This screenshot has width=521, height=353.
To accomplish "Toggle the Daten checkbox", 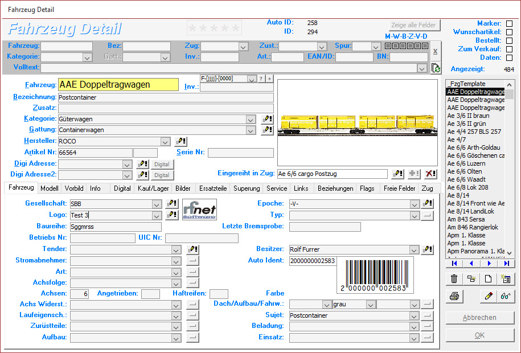I will [509, 58].
